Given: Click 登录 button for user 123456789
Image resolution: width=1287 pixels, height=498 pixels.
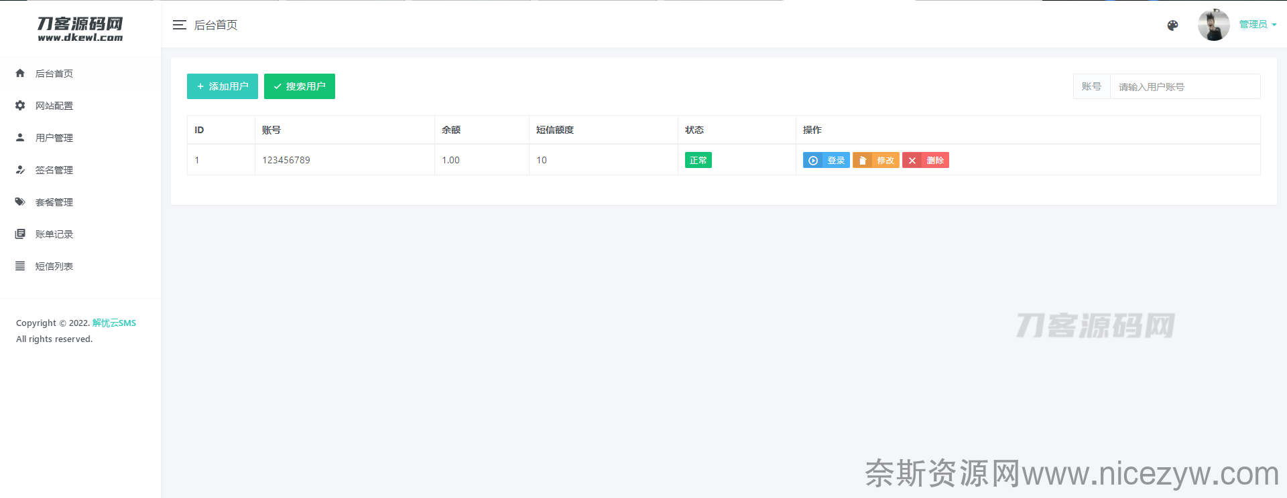Looking at the screenshot, I should tap(826, 161).
